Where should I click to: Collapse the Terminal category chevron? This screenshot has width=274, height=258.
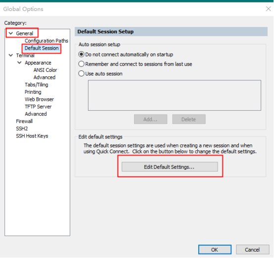click(x=11, y=55)
